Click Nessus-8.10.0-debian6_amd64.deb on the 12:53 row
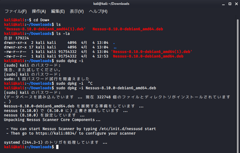Screen dimensions: 240x153 (x=148, y=56)
